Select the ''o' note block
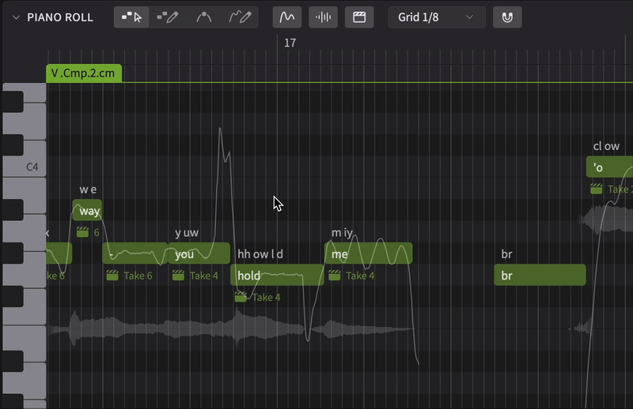Viewport: 633px width, 409px height. (x=609, y=167)
